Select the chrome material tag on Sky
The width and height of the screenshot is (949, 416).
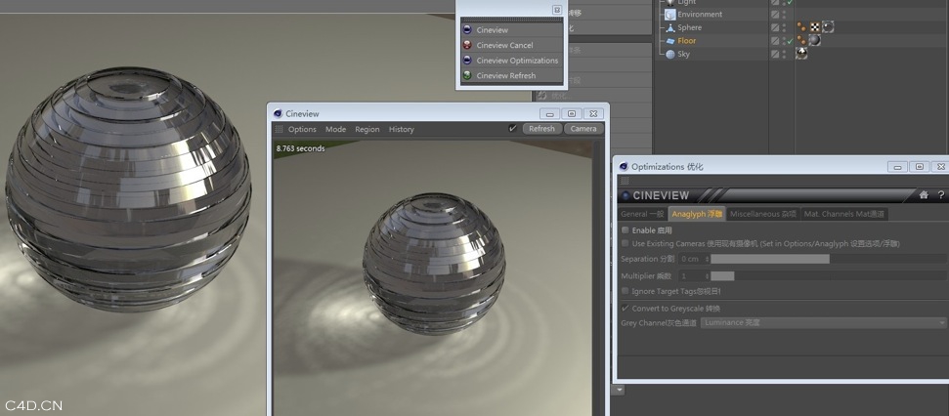tap(802, 54)
